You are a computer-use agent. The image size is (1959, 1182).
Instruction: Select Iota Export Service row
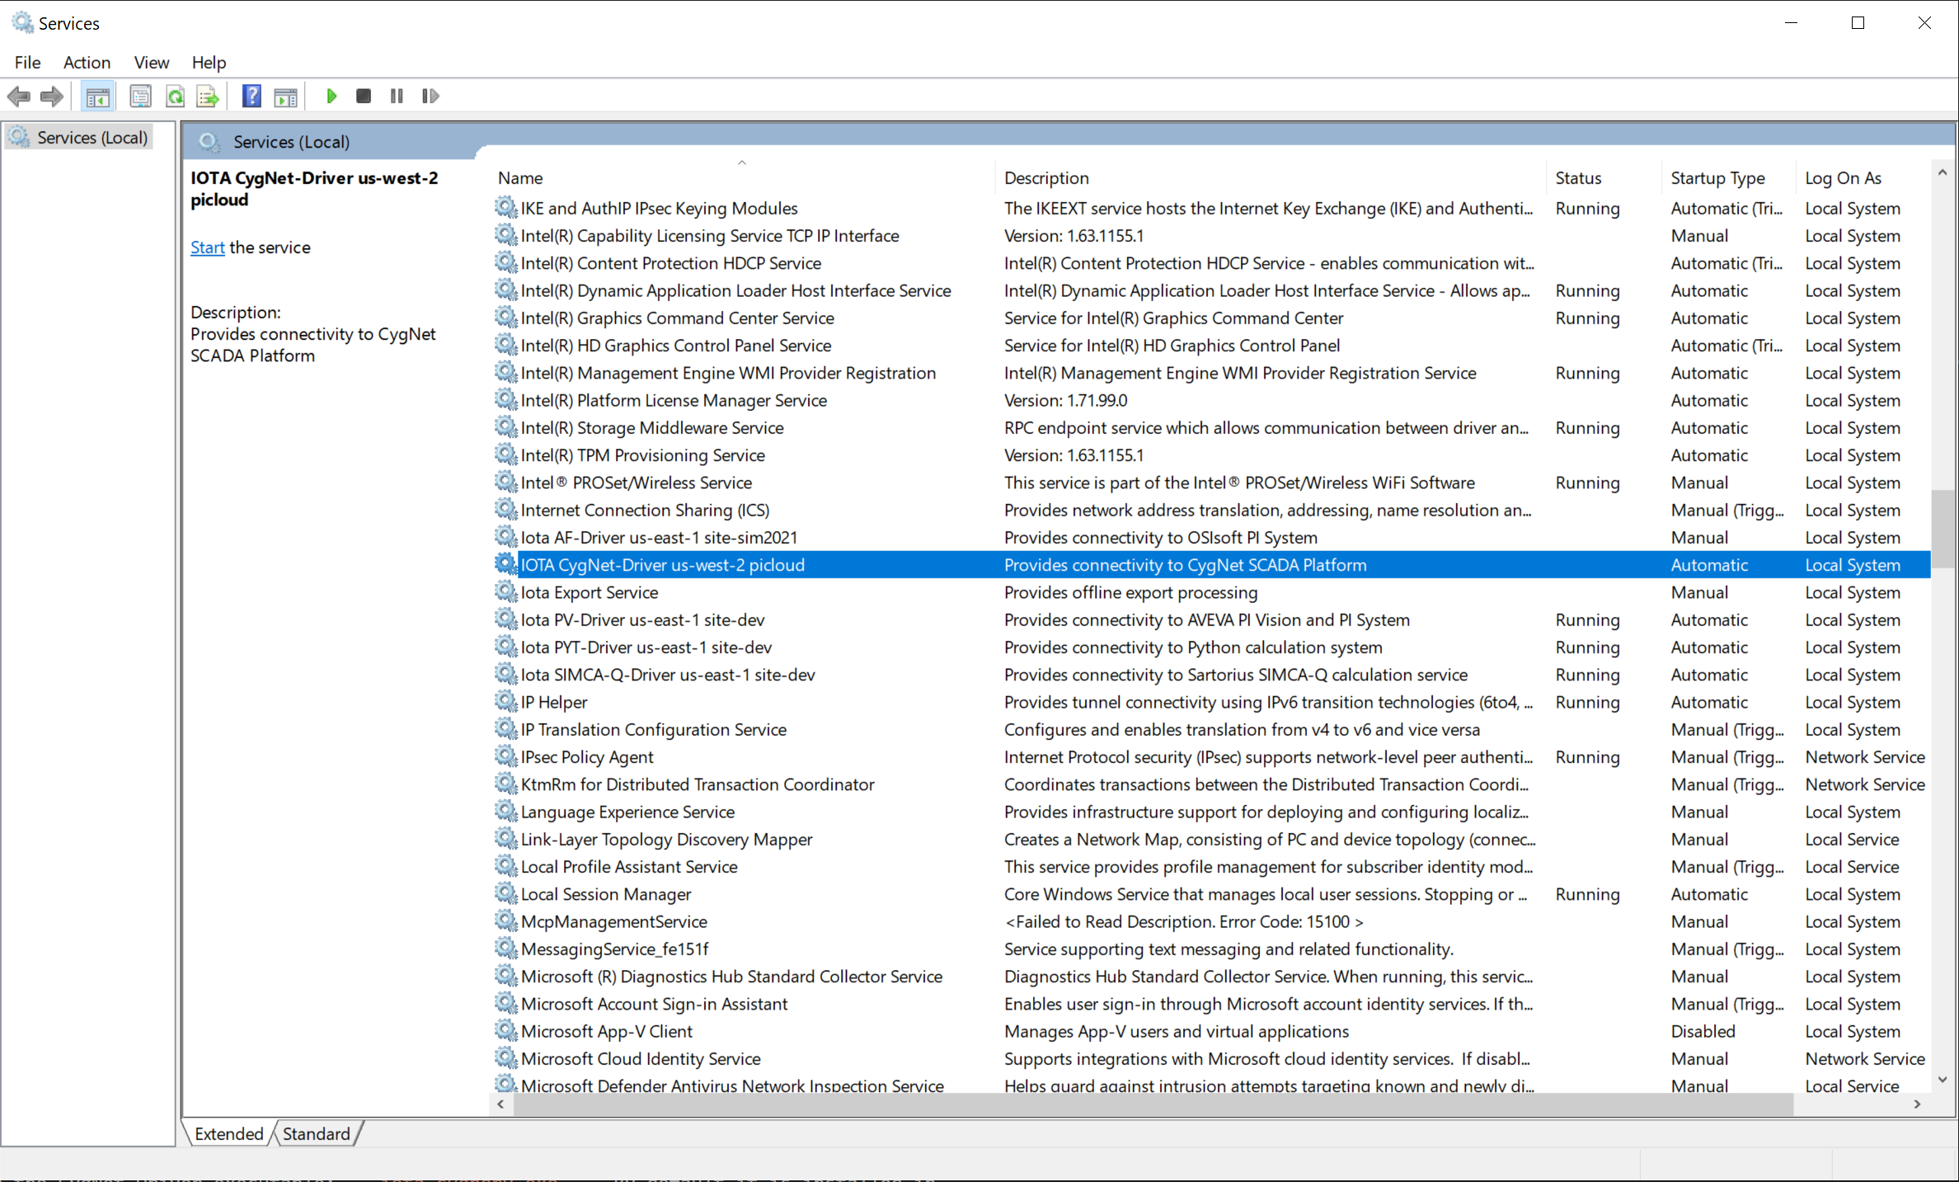(x=1210, y=592)
